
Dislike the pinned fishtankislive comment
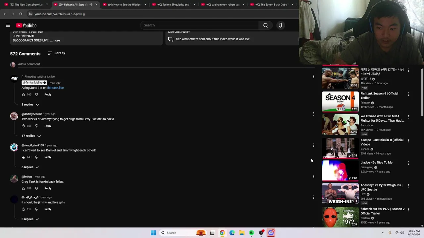tap(37, 95)
